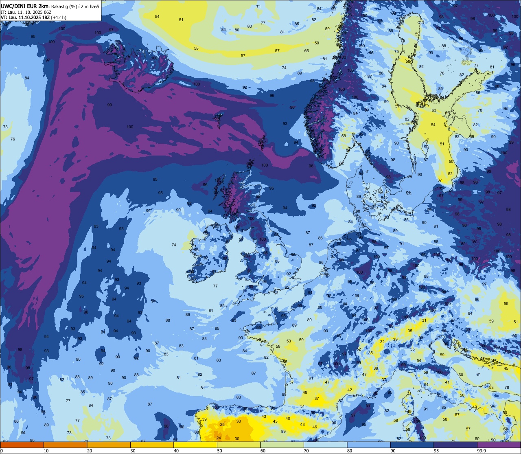
Task: Select the legend swatch between 80 and 90
Action: click(369, 445)
